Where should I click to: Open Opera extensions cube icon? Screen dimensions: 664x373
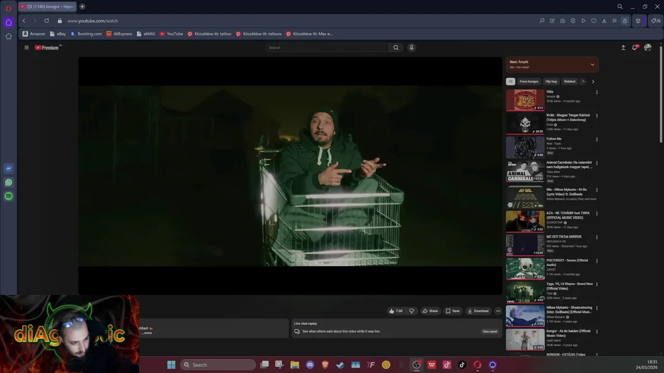[x=638, y=21]
